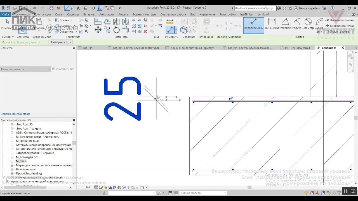
Task: Click the Select by filter icon in status bar
Action: (x=339, y=193)
